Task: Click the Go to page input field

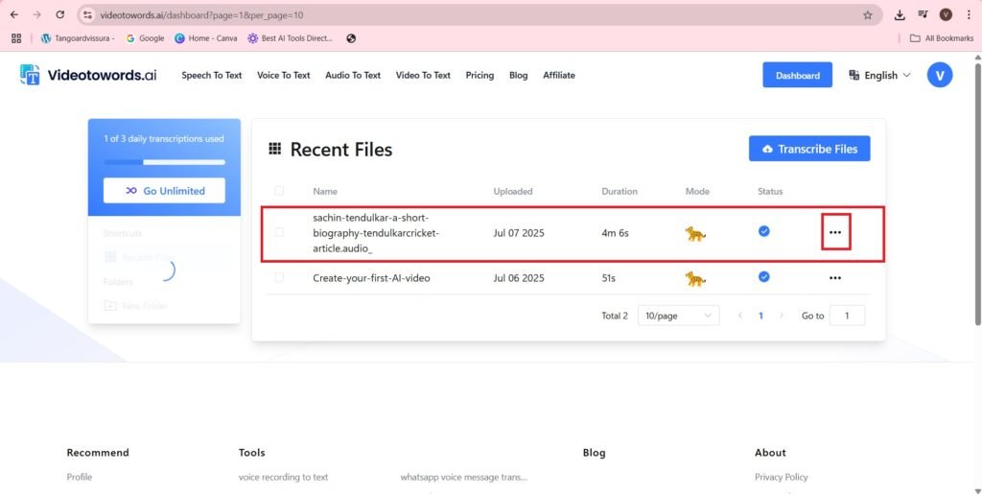Action: tap(847, 316)
